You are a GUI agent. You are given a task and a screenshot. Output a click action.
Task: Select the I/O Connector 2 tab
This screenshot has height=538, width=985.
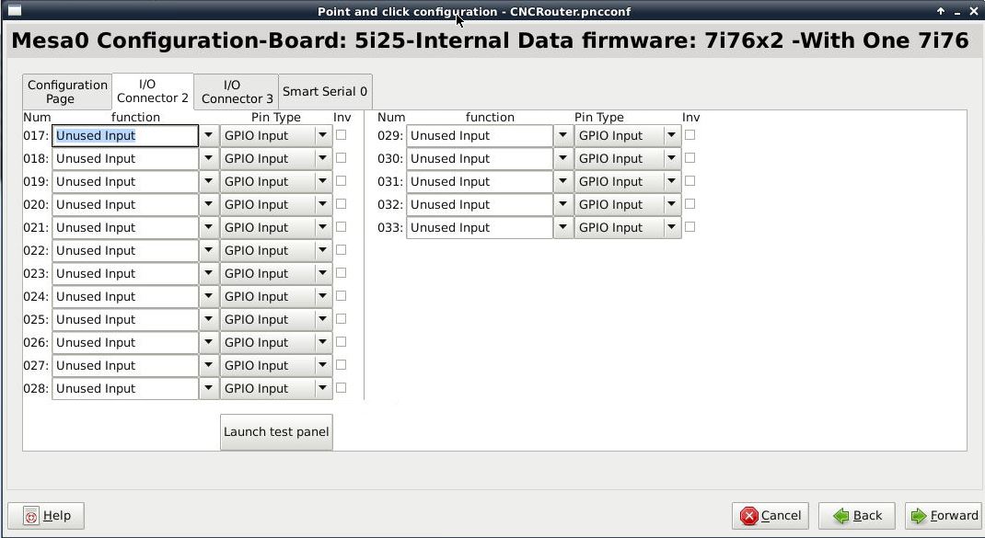click(x=153, y=91)
